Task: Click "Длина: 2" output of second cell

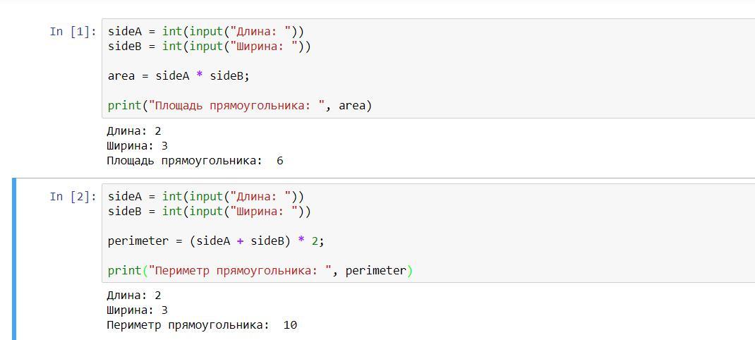Action: (134, 296)
